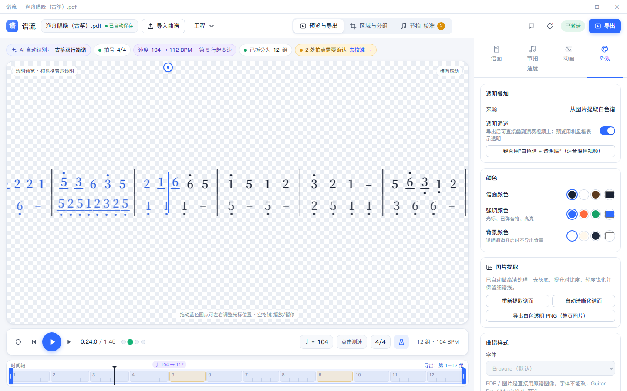Viewport: 627px width, 391px height.
Task: Skip to next group
Action: (70, 342)
